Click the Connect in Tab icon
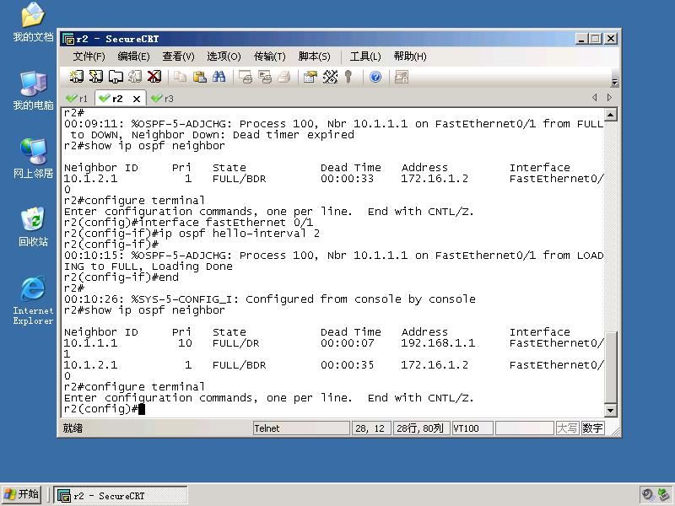This screenshot has height=506, width=675. click(x=116, y=77)
